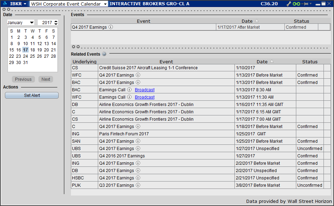Image resolution: width=334 pixels, height=206 pixels.
Task: Sort Related Events by Date column header
Action: tap(265, 62)
